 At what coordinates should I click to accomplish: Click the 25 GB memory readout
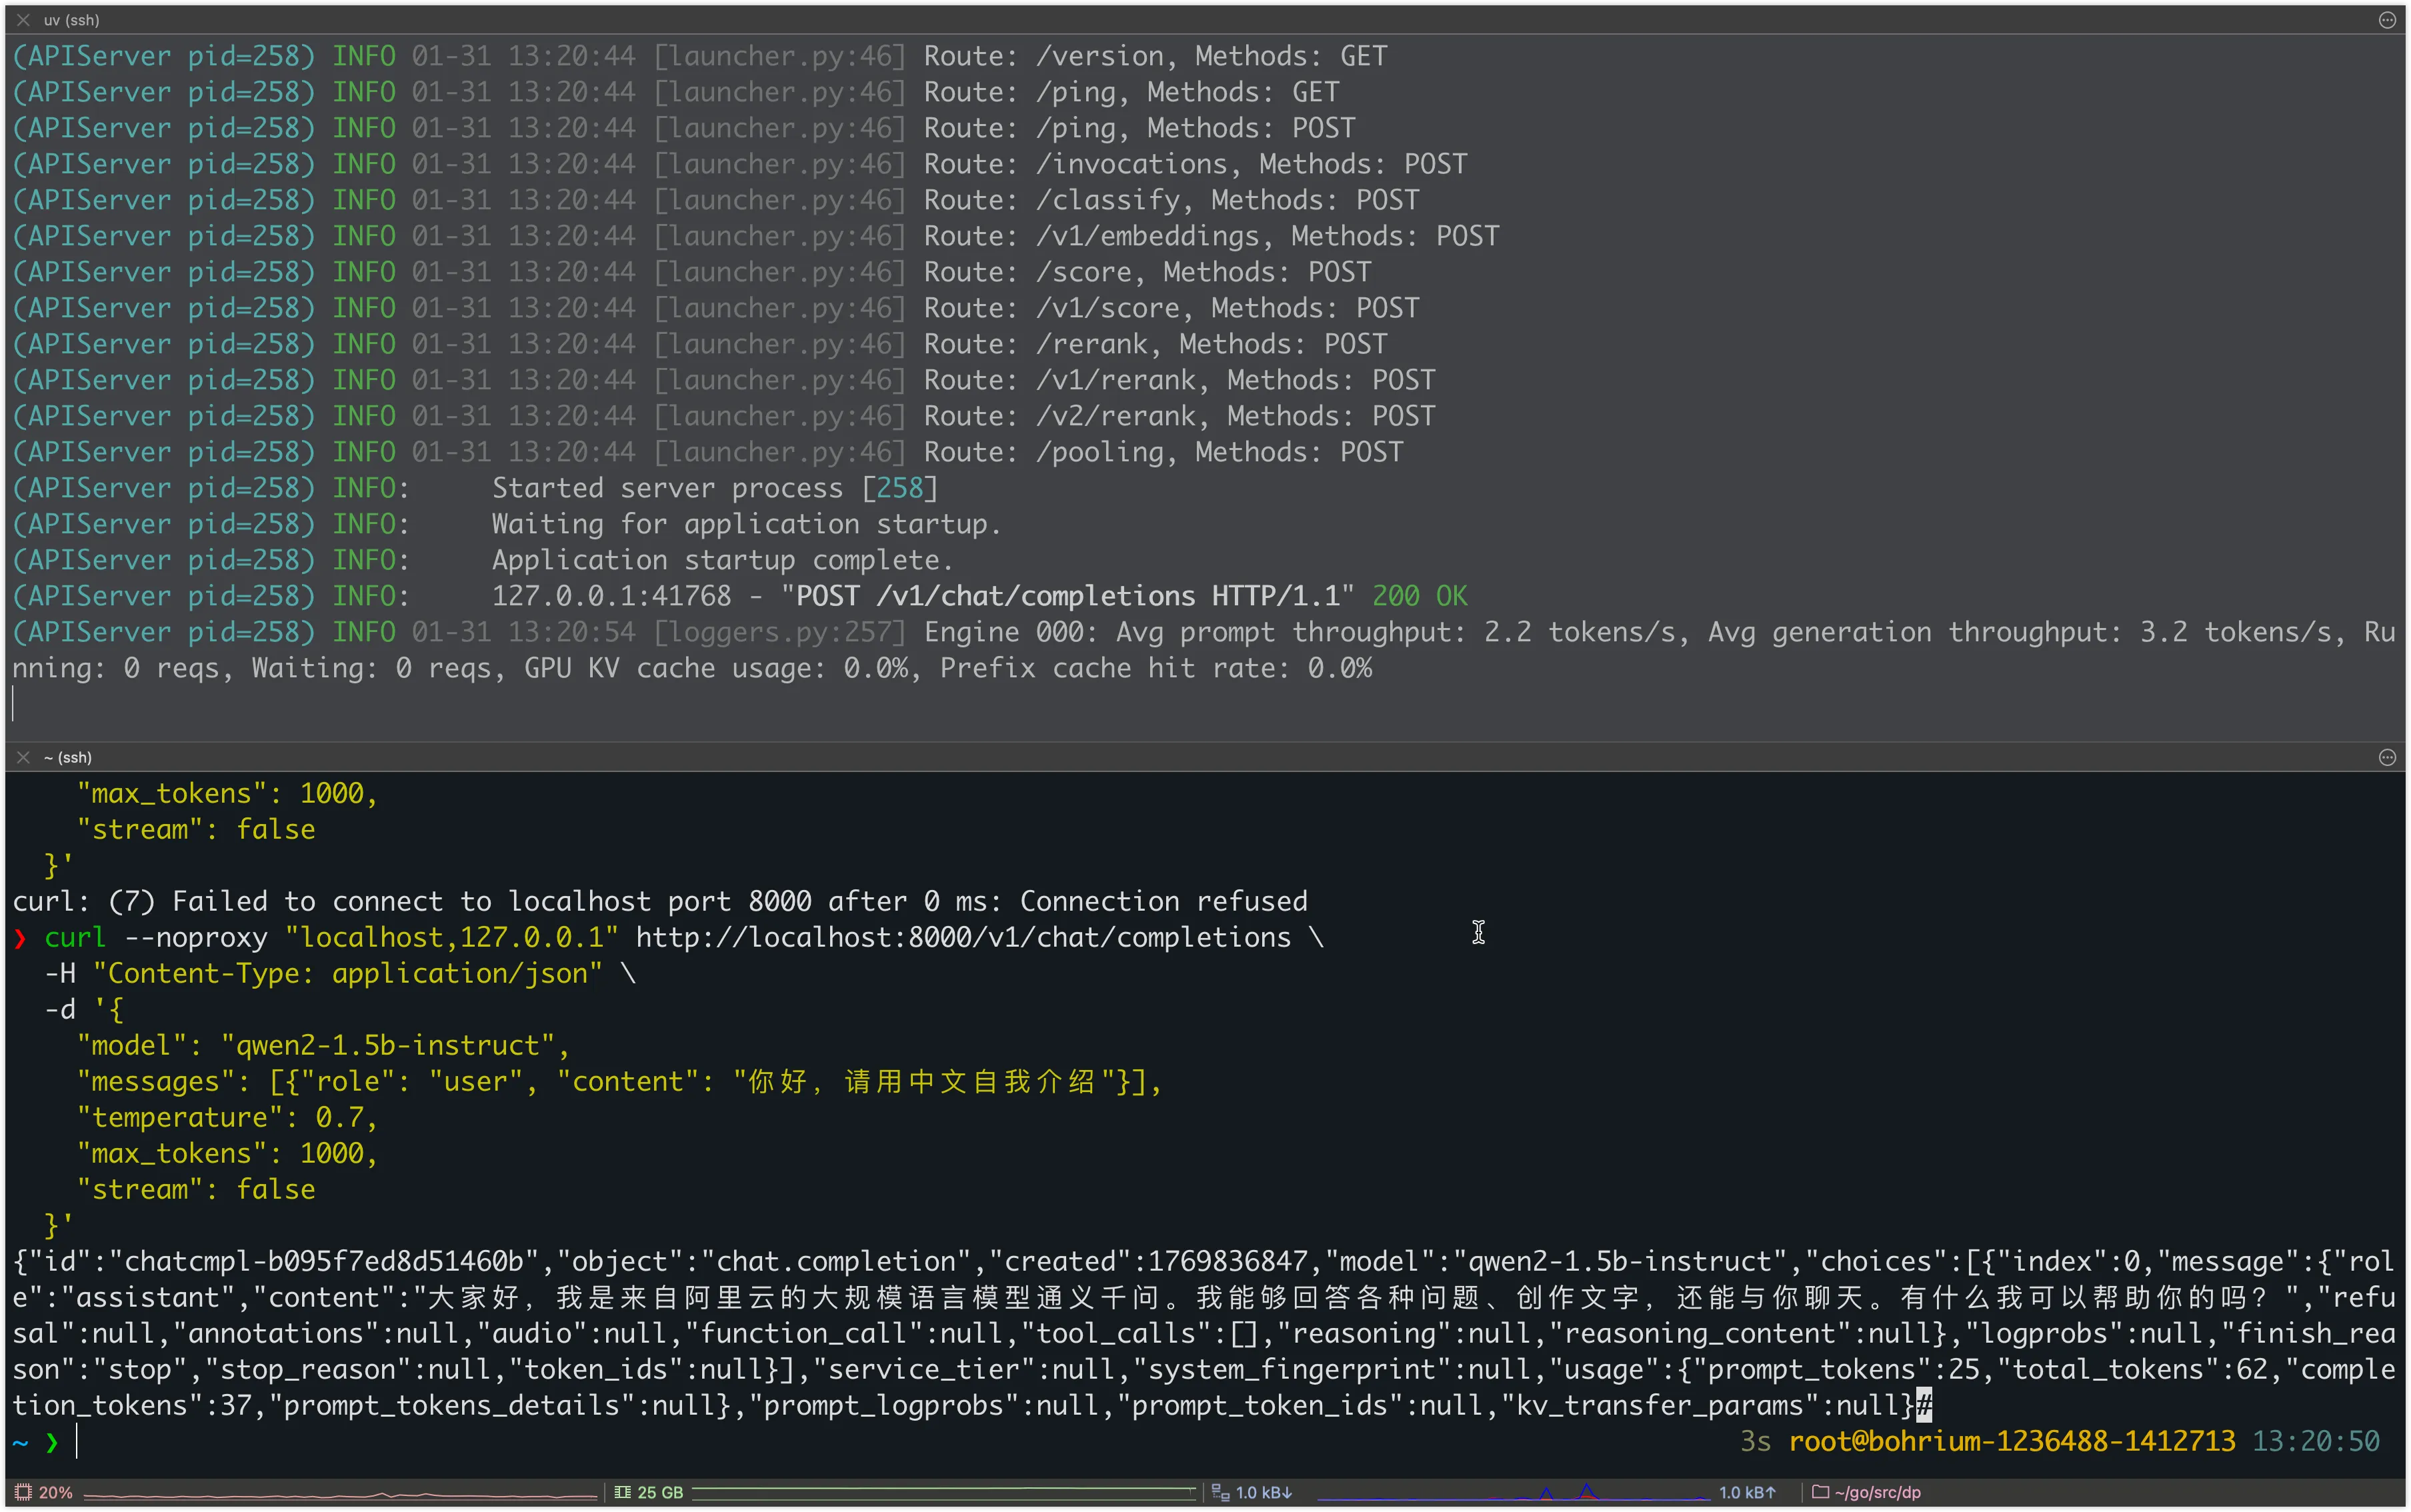click(x=660, y=1492)
